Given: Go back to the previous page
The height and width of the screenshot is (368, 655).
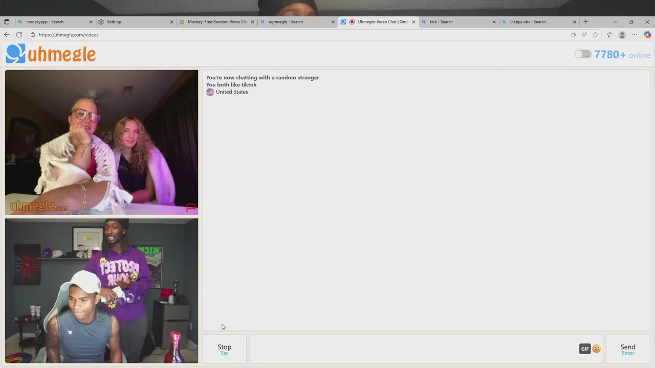Looking at the screenshot, I should (7, 35).
